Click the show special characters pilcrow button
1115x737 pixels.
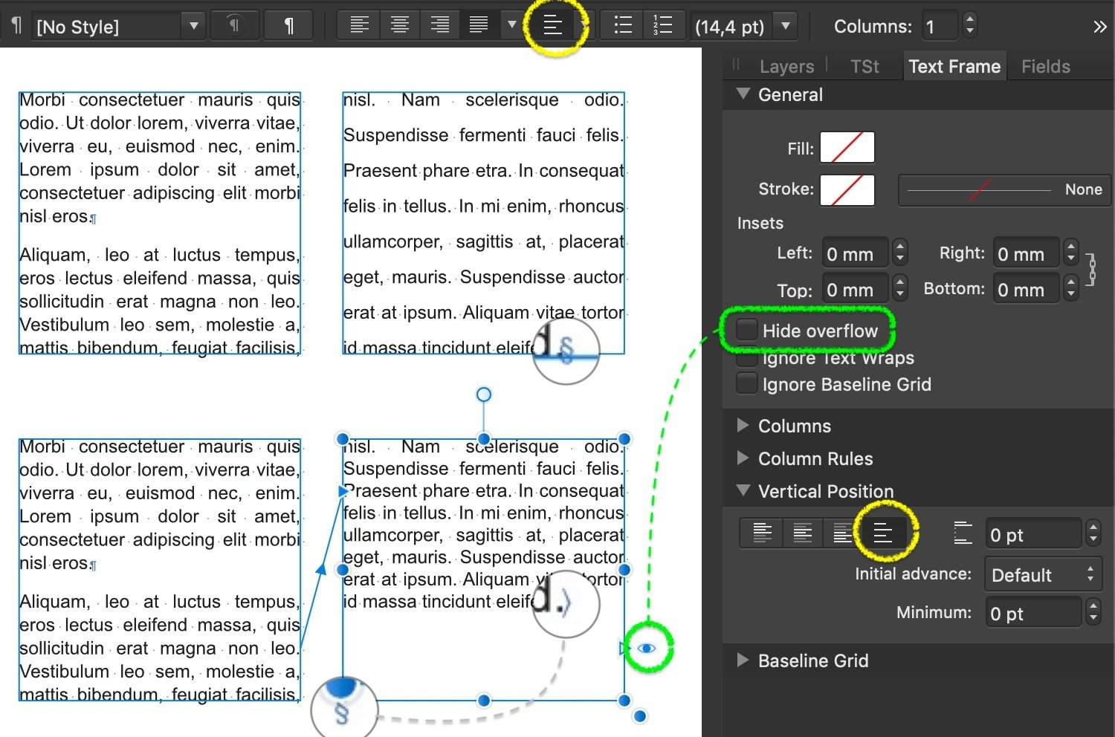289,26
